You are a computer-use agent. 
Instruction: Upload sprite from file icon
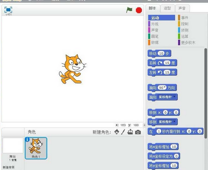pyautogui.click(x=130, y=132)
